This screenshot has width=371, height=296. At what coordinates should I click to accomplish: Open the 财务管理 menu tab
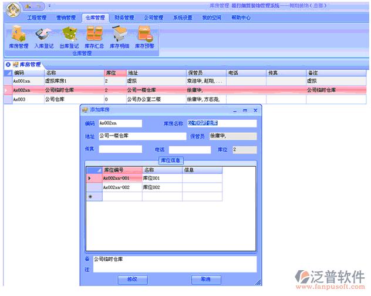tap(124, 18)
